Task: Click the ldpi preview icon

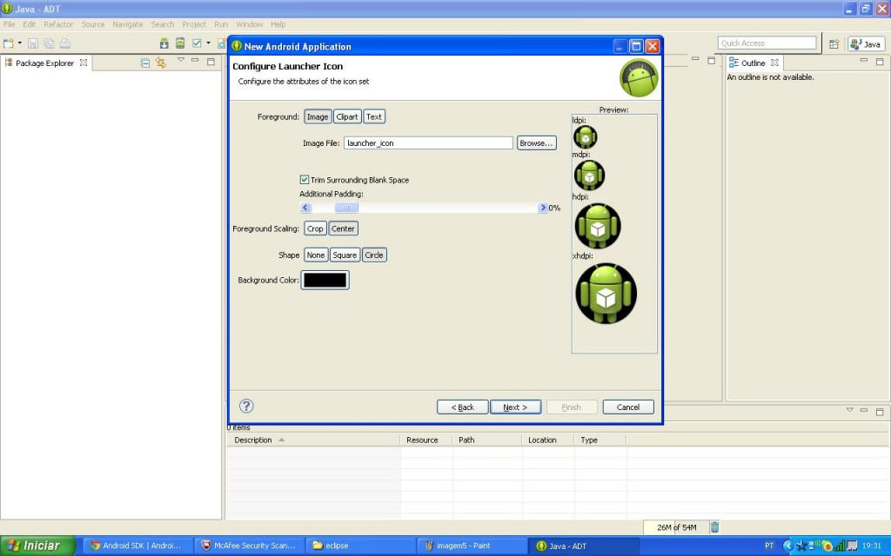Action: 586,136
